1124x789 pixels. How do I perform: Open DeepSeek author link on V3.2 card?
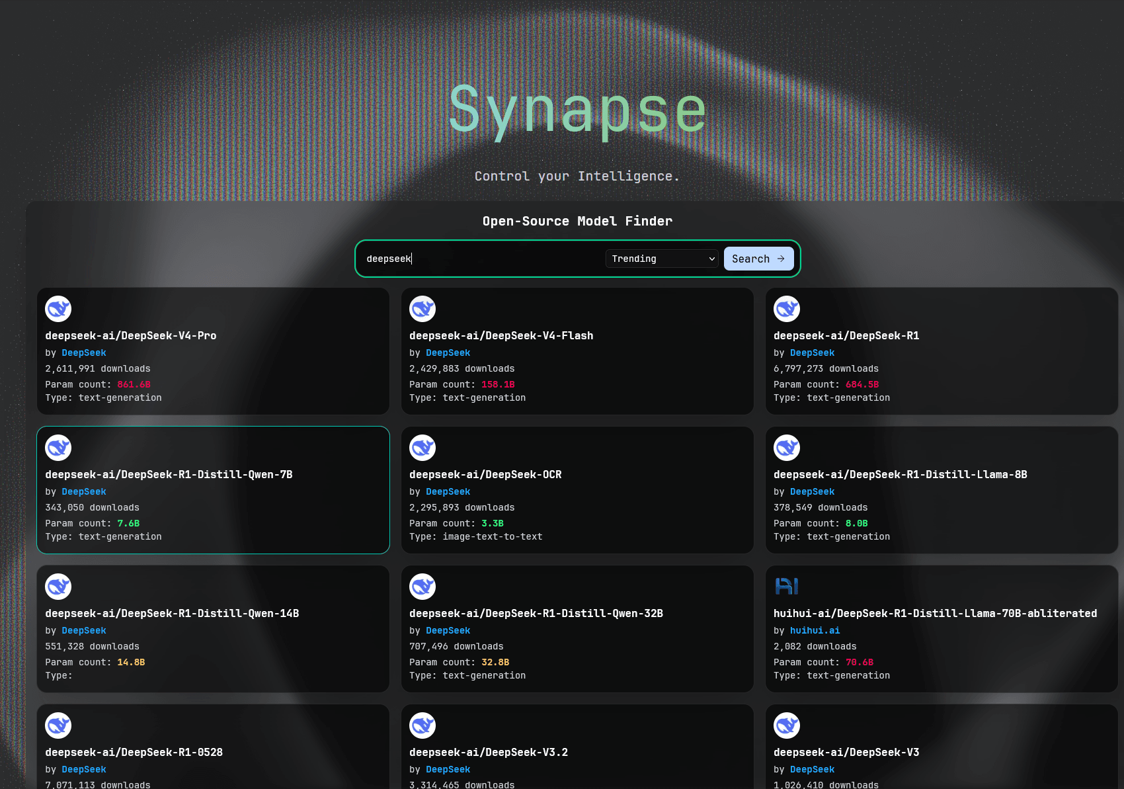(x=448, y=770)
